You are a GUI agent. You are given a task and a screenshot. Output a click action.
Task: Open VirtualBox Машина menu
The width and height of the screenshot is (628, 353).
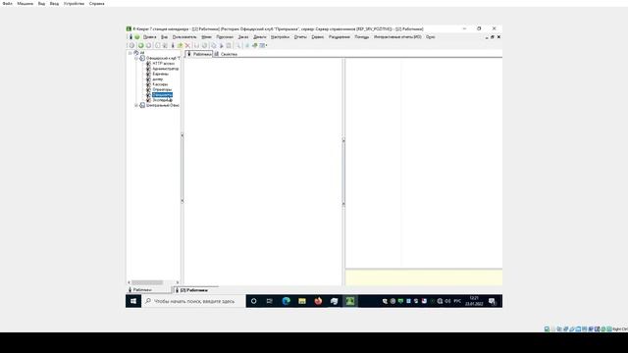[x=25, y=4]
